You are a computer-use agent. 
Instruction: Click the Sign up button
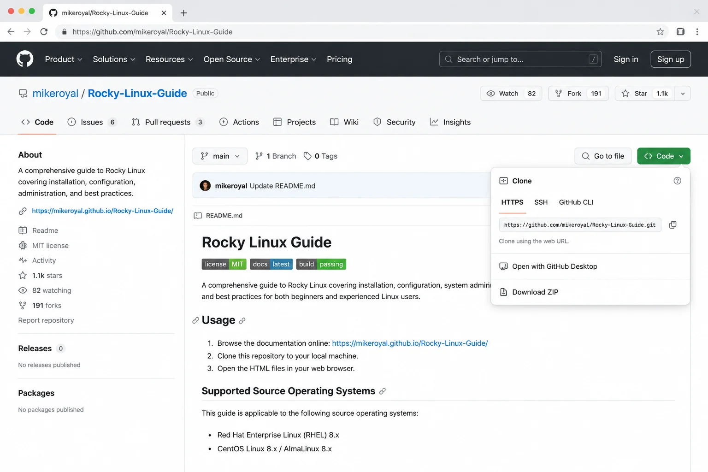[671, 59]
